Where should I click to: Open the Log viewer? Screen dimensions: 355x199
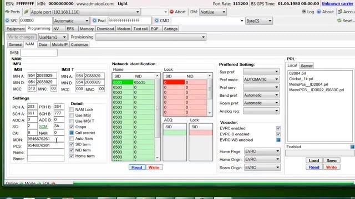[x=308, y=12]
